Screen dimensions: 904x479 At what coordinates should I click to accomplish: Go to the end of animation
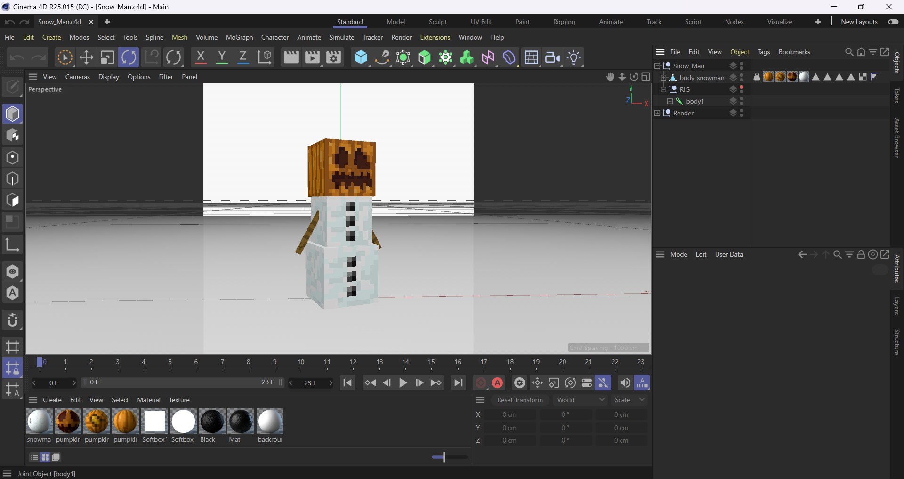(458, 383)
